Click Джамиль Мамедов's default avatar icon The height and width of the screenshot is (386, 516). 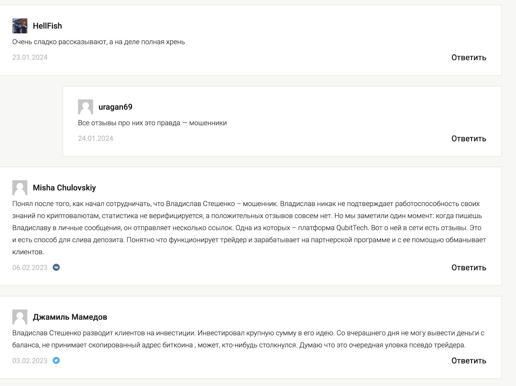pyautogui.click(x=20, y=317)
